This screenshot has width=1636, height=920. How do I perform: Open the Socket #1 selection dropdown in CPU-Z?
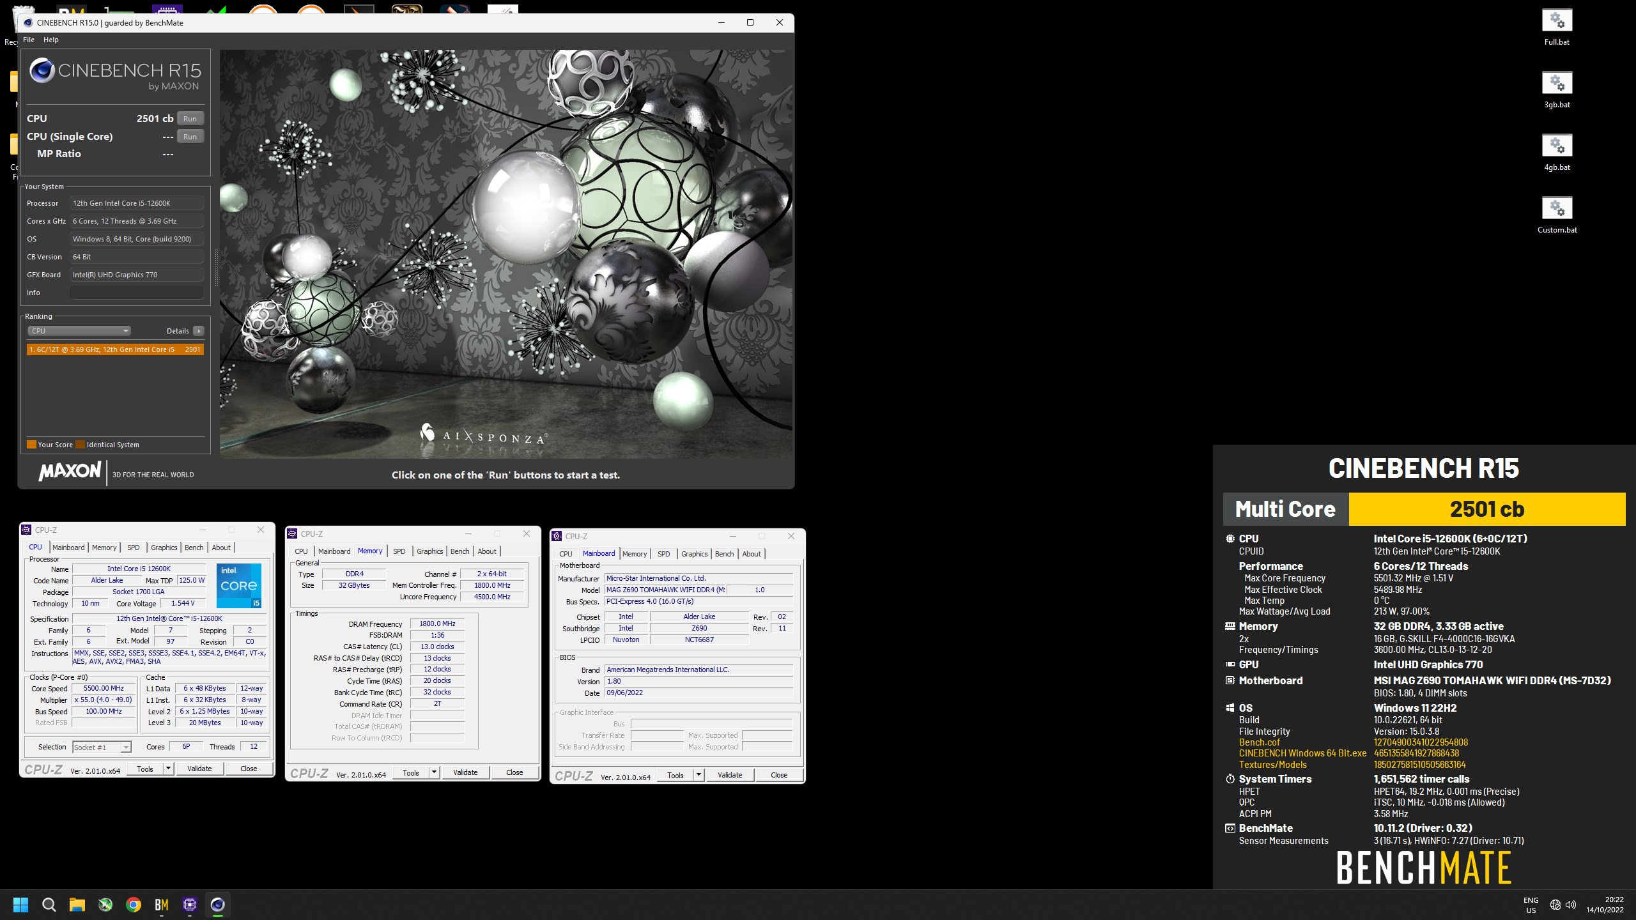pyautogui.click(x=102, y=747)
